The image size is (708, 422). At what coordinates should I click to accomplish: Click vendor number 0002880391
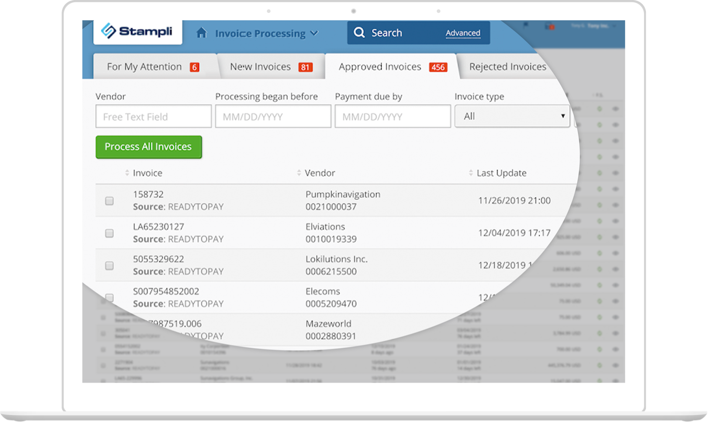point(331,336)
